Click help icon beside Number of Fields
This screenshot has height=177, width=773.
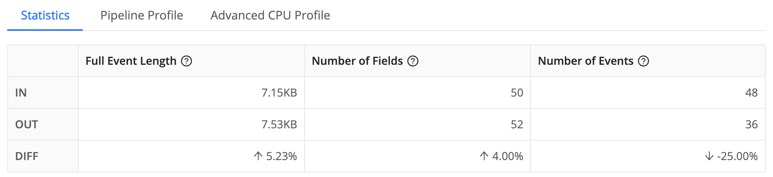413,61
